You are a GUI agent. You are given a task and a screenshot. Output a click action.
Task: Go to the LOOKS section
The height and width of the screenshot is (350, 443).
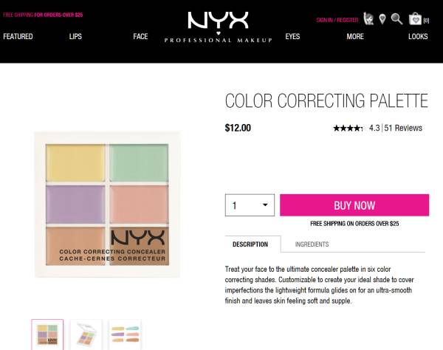tap(418, 36)
